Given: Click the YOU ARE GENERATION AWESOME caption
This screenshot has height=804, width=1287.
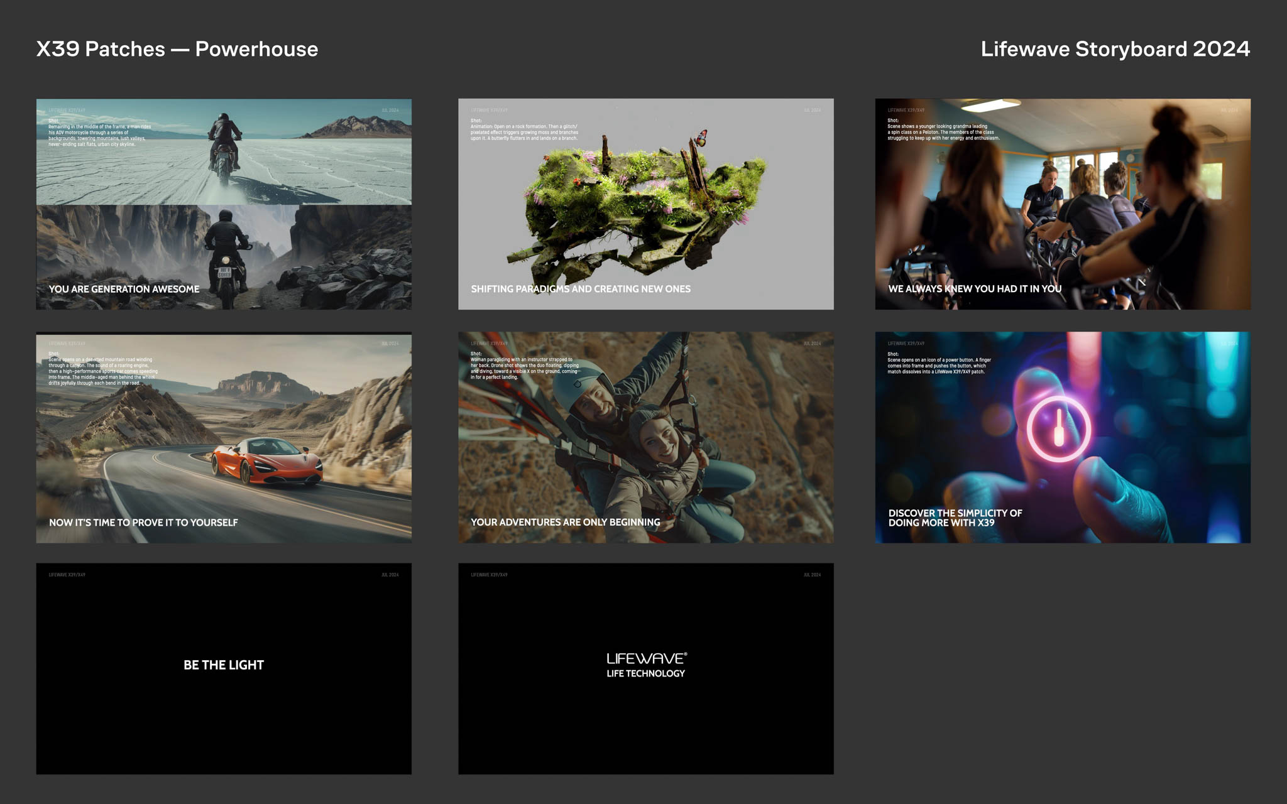Looking at the screenshot, I should (124, 289).
